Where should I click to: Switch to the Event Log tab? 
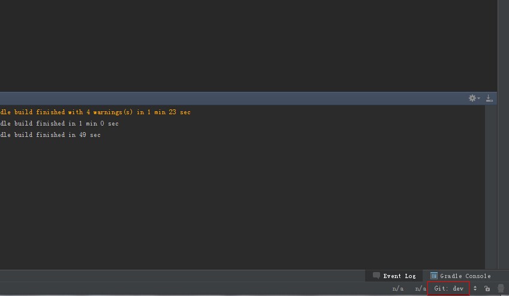tap(394, 276)
